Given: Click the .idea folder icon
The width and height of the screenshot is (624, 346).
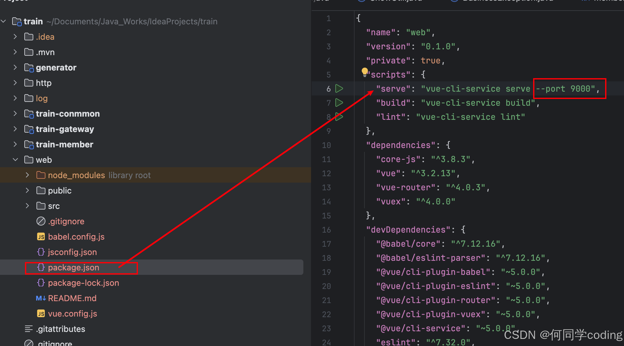Looking at the screenshot, I should tap(29, 37).
